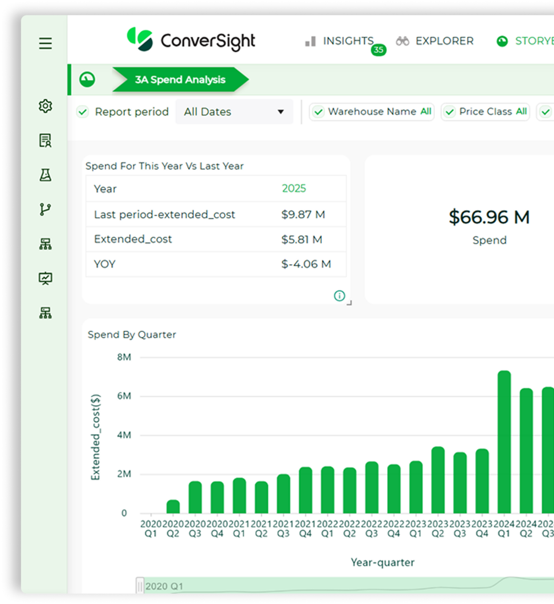554x604 pixels.
Task: Open the report search sidebar icon
Action: coord(45,140)
